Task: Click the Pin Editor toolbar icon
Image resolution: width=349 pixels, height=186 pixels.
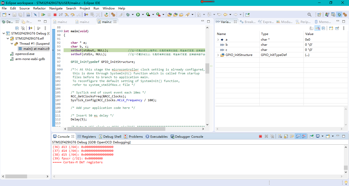Action: pos(247,15)
